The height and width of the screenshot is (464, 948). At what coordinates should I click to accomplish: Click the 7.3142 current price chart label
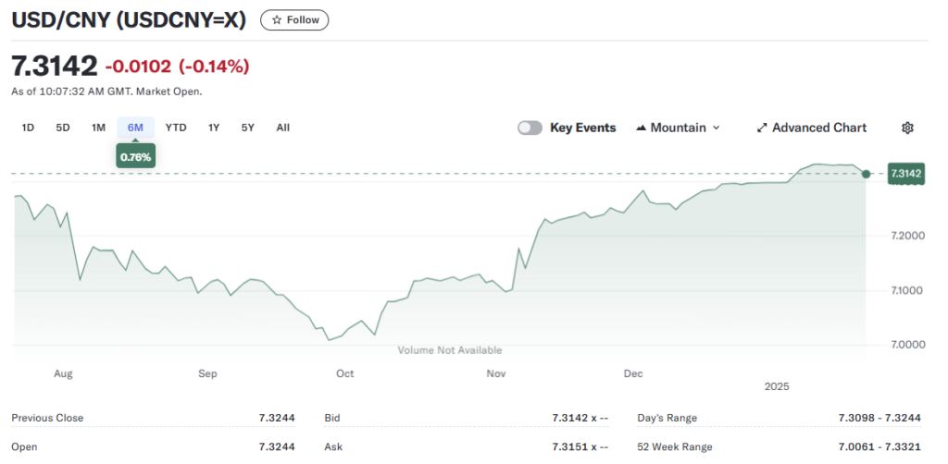pyautogui.click(x=906, y=173)
